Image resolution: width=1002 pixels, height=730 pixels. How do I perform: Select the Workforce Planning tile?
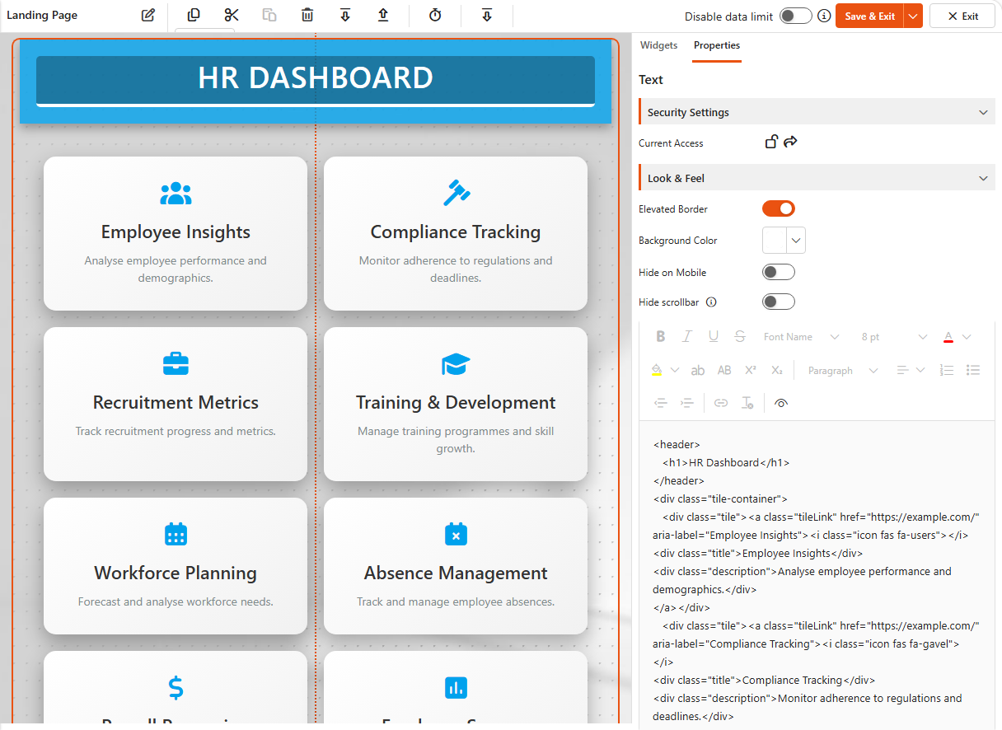(x=176, y=566)
